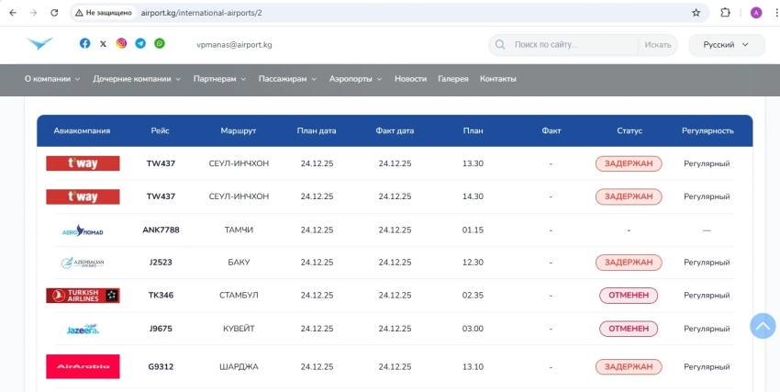This screenshot has height=392, width=780.
Task: Click the Turkish Airlines logo in TK346 row
Action: [83, 296]
